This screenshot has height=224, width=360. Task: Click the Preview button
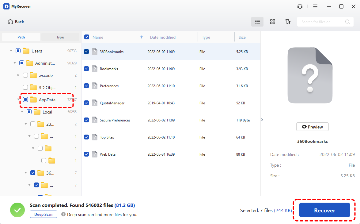(312, 127)
